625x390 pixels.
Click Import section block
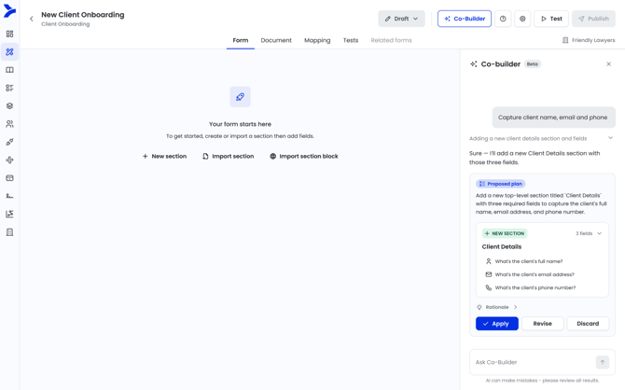(x=304, y=157)
